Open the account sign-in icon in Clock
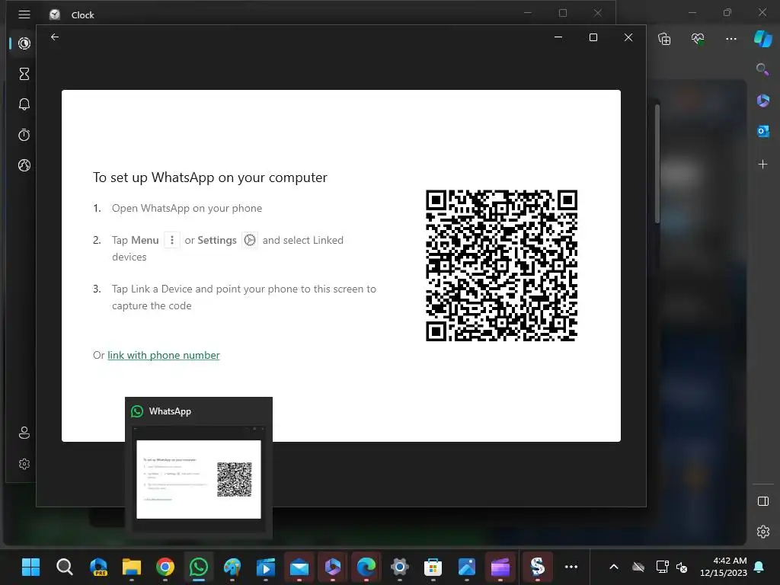 pyautogui.click(x=24, y=433)
